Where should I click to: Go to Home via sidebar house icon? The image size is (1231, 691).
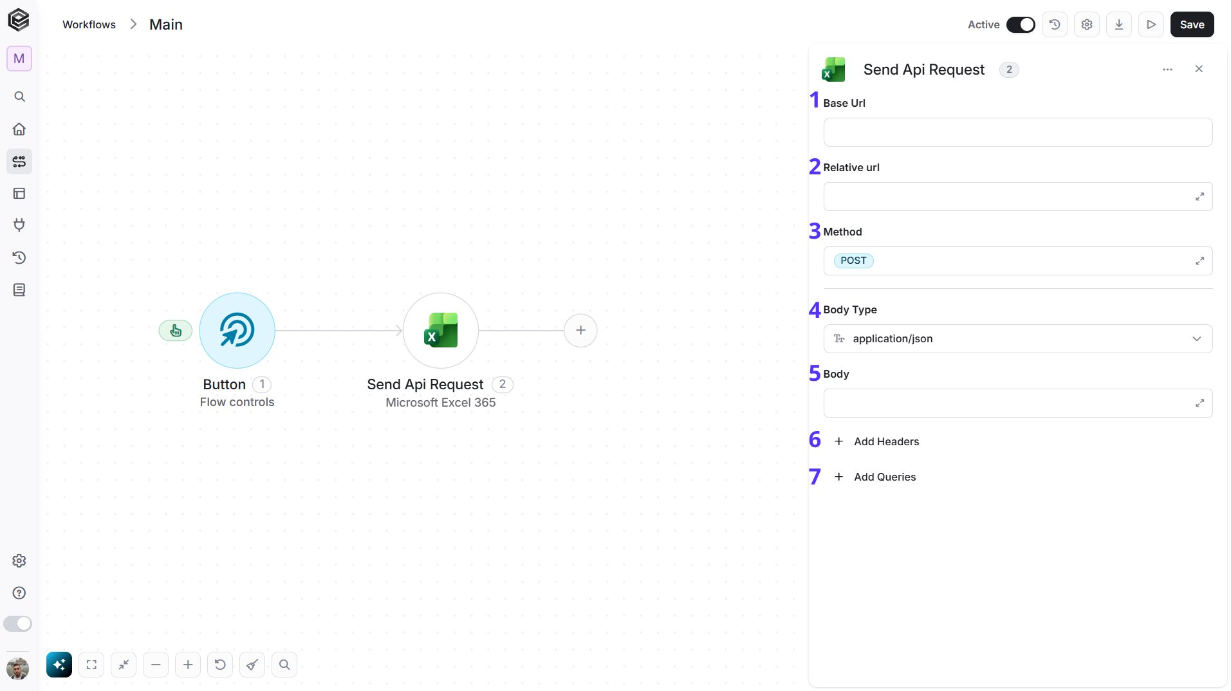tap(19, 129)
